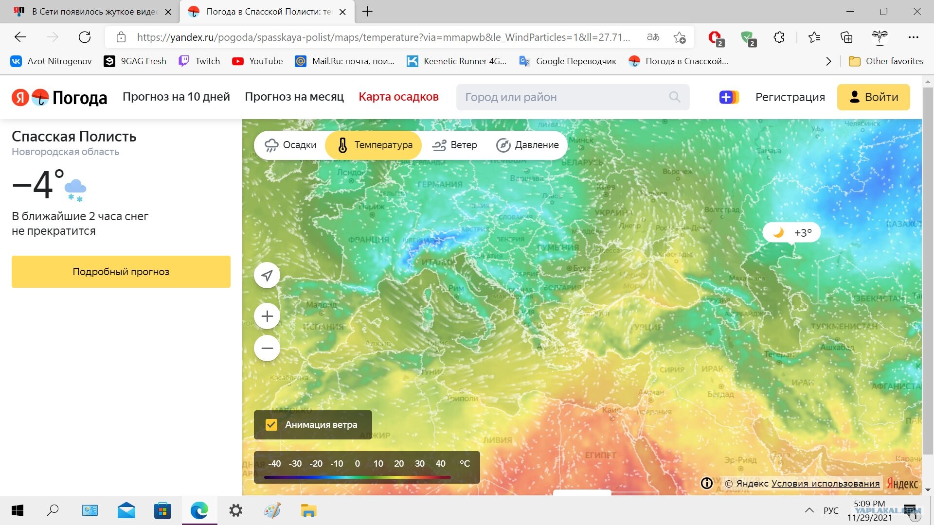Viewport: 934px width, 525px height.
Task: Add this page to favorites star icon
Action: (x=680, y=37)
